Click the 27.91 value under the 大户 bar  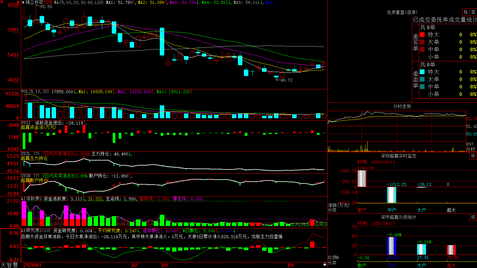(x=423, y=258)
